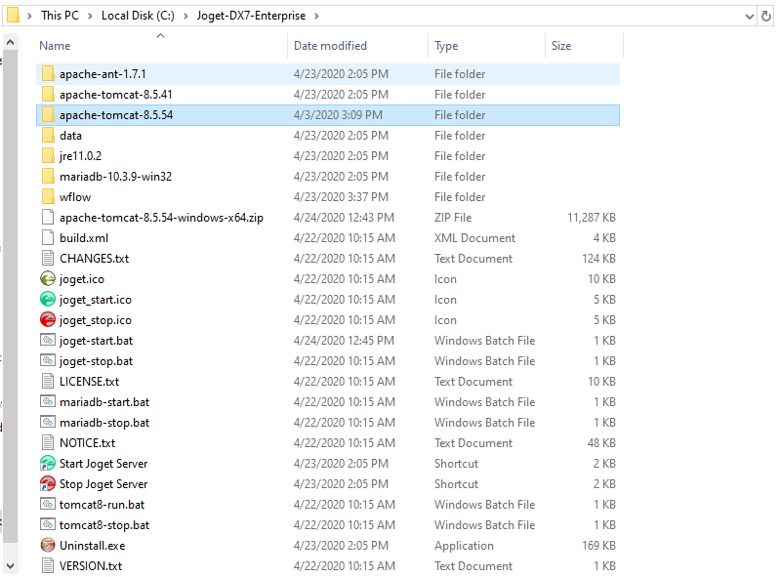Select the tomcat8-run.bat file icon
Viewport: 779px width, 577px height.
[48, 505]
